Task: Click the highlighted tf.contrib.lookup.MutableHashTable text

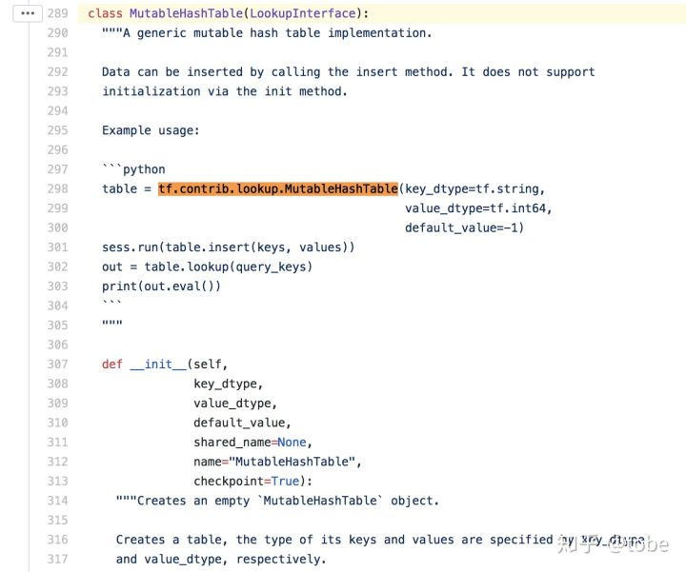Action: click(x=278, y=188)
